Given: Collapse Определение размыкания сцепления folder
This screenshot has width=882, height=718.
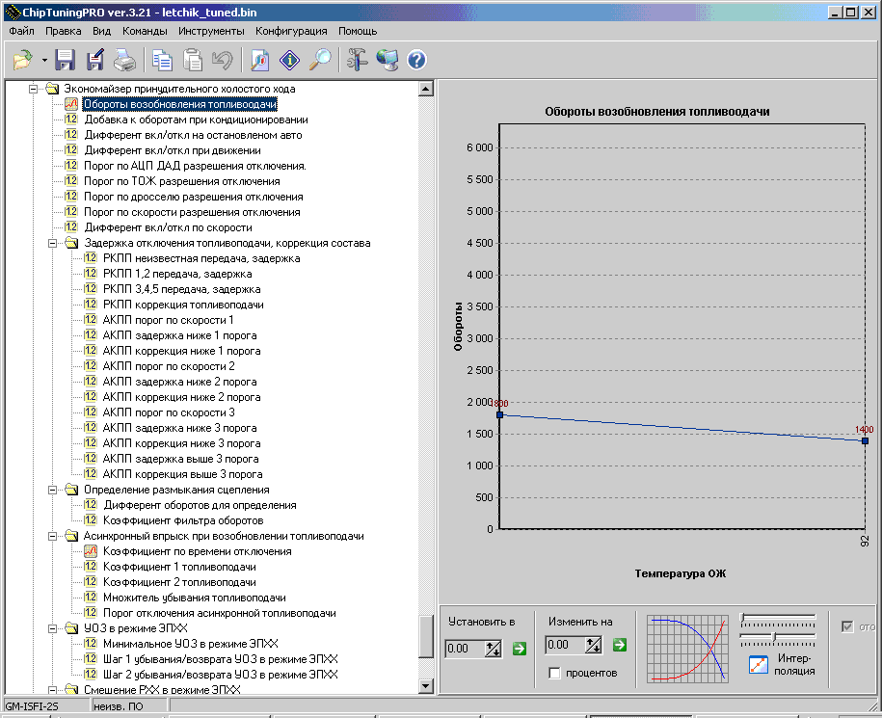Looking at the screenshot, I should (x=52, y=490).
